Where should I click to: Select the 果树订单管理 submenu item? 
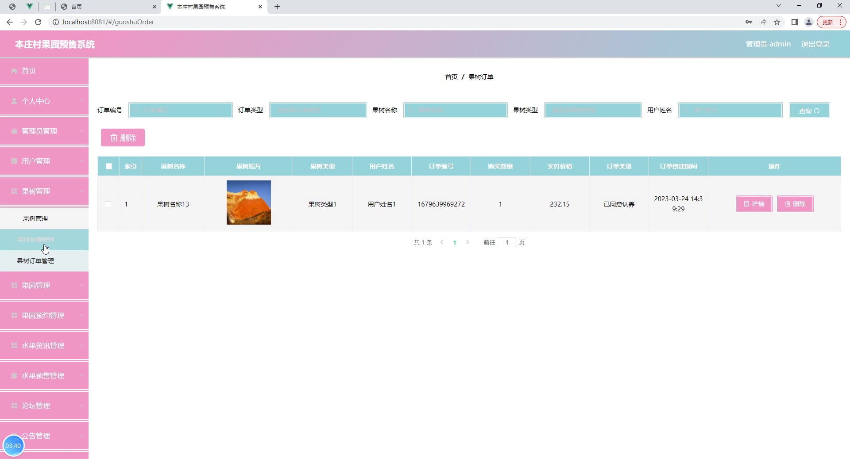click(44, 261)
